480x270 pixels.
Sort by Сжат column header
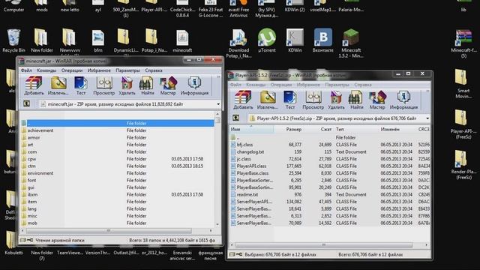[x=318, y=130]
